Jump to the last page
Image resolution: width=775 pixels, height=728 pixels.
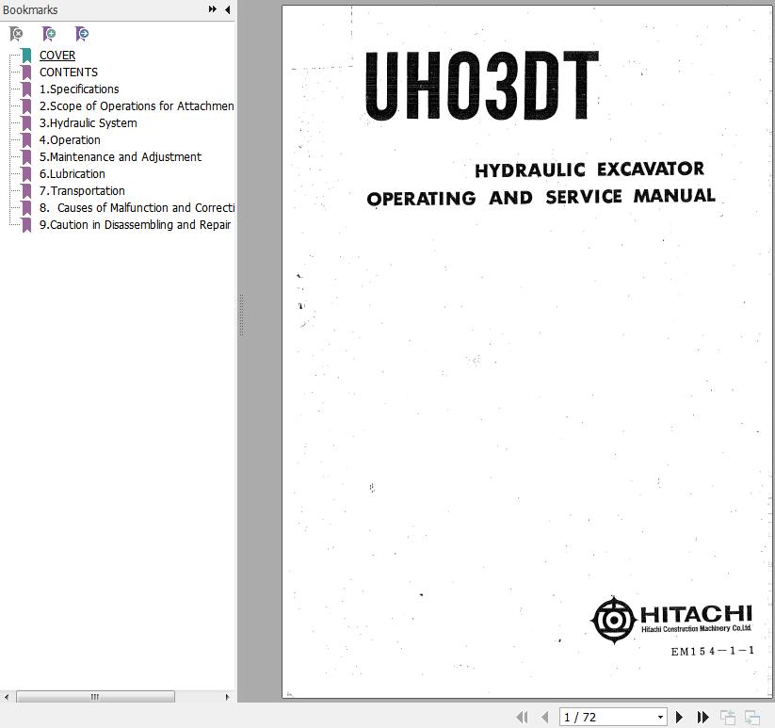[x=702, y=717]
